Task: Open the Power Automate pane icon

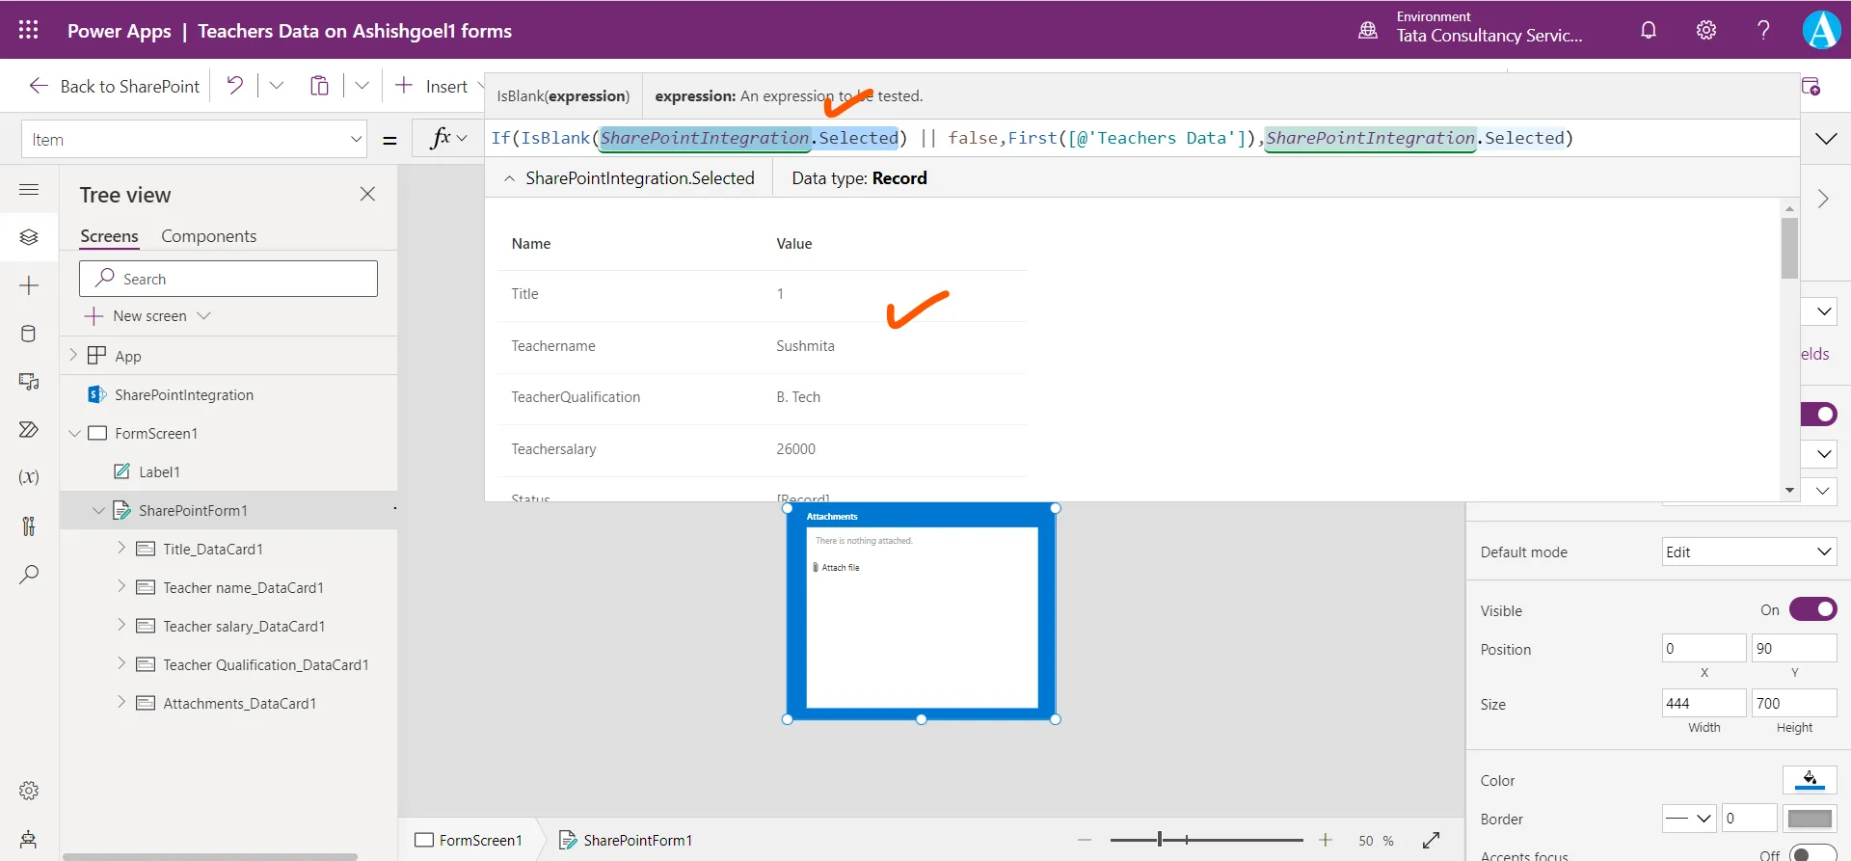Action: [x=29, y=430]
